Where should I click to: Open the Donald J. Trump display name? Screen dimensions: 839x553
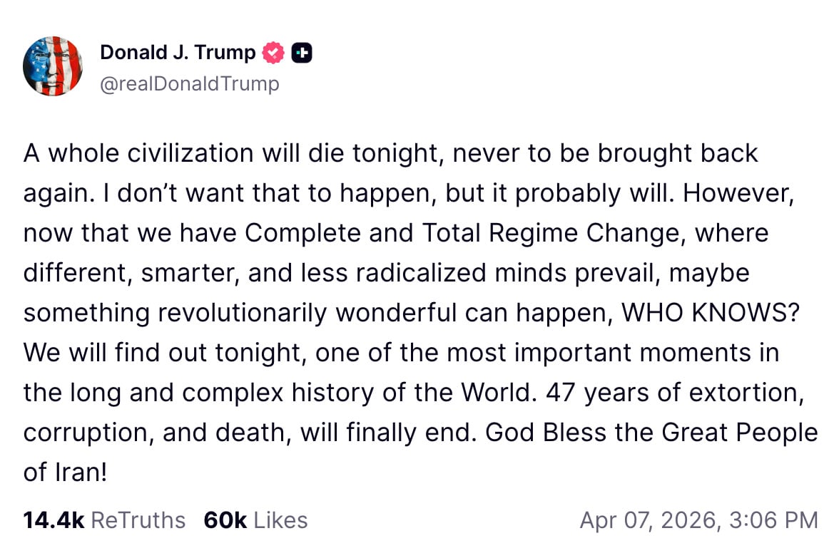pos(178,53)
